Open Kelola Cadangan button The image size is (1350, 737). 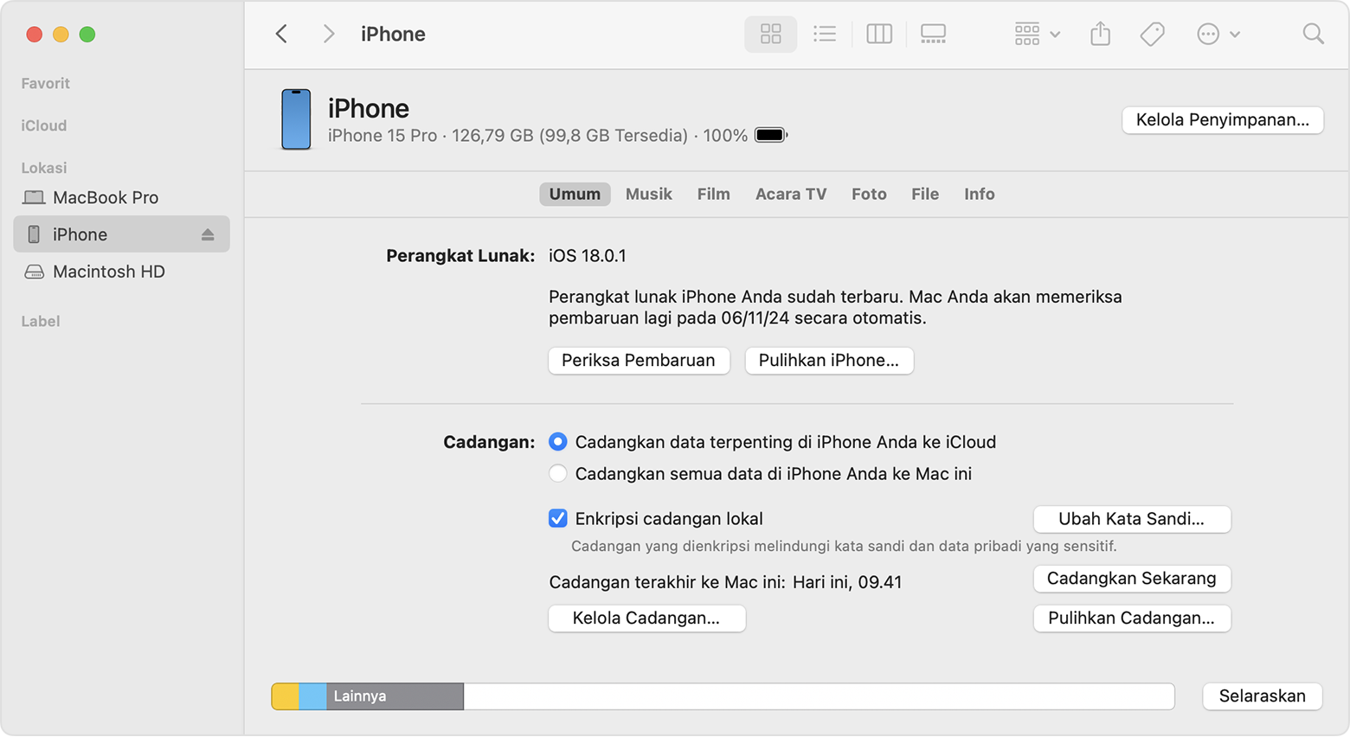click(646, 618)
